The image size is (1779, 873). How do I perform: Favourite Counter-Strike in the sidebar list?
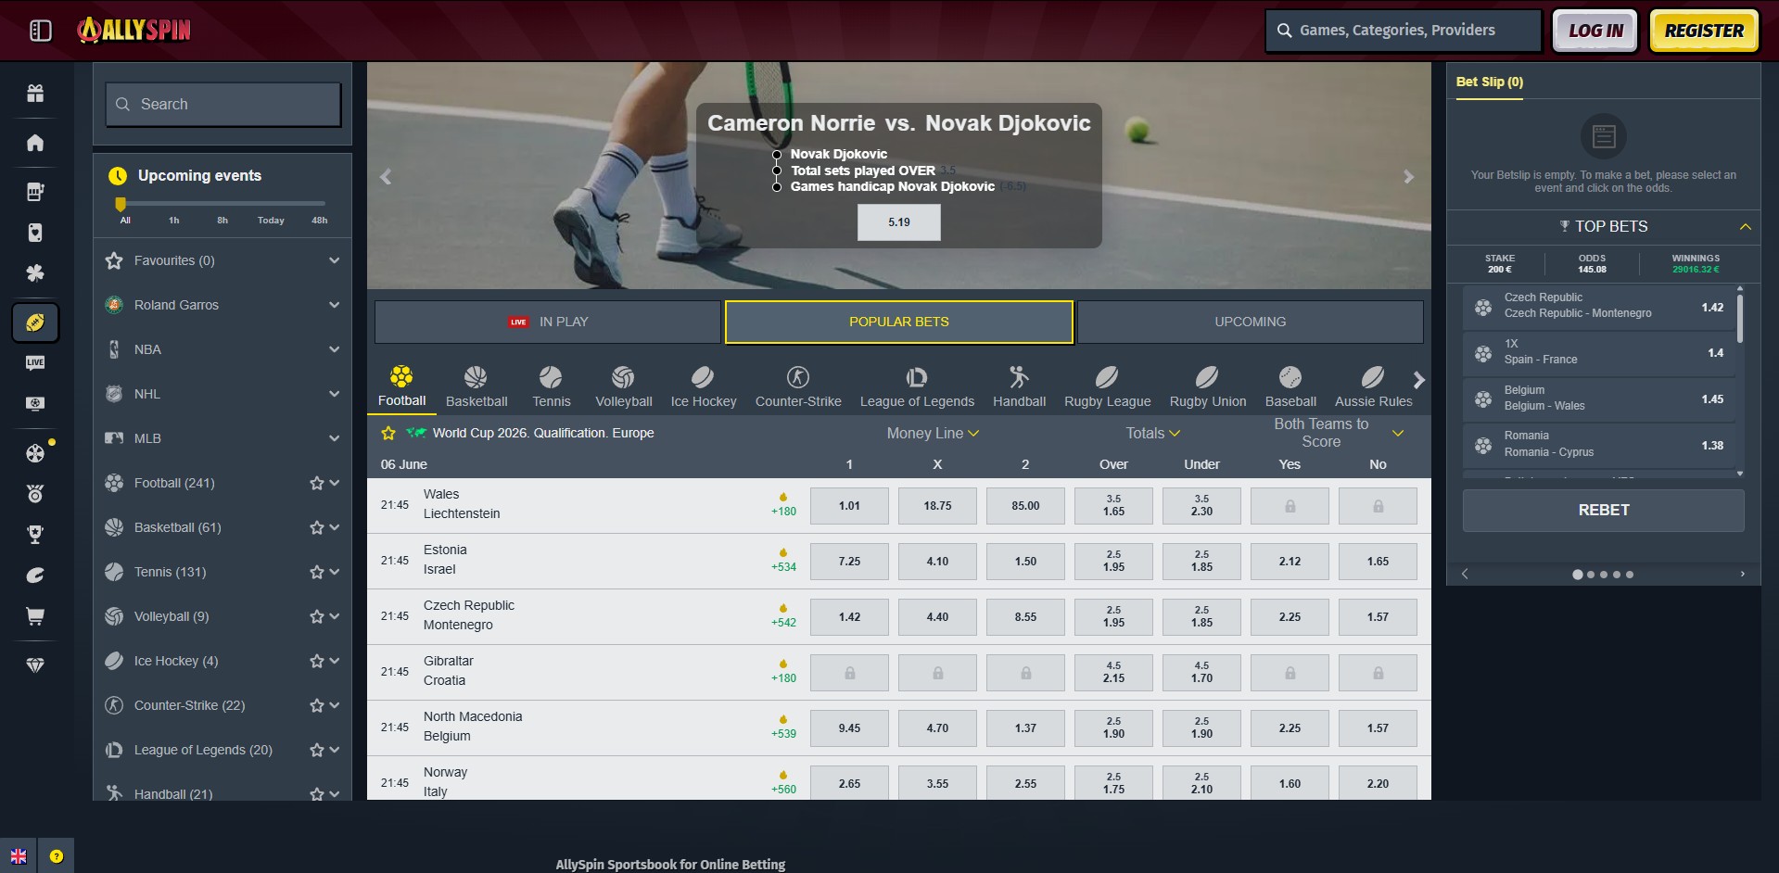pyautogui.click(x=316, y=705)
